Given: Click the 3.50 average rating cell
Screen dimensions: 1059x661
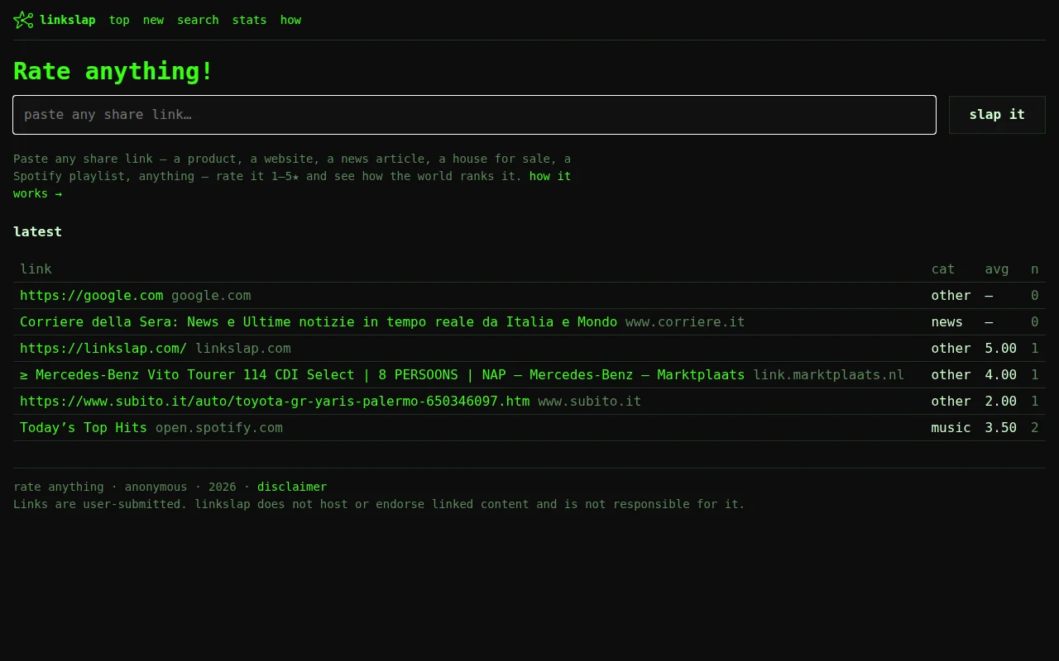Looking at the screenshot, I should [1001, 428].
